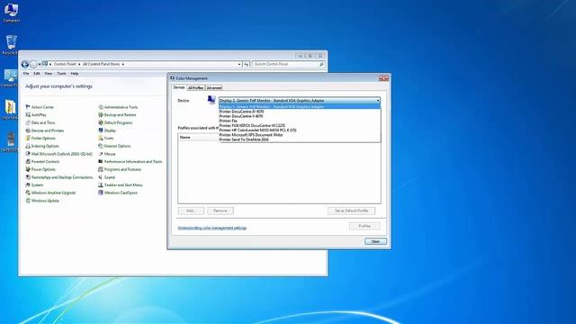Image resolution: width=576 pixels, height=324 pixels.
Task: Choose Display 1 Generic PnP Monitor entry
Action: pos(300,106)
